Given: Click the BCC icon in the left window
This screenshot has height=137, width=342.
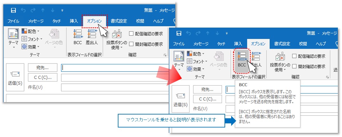Looking at the screenshot, I should click(77, 37).
